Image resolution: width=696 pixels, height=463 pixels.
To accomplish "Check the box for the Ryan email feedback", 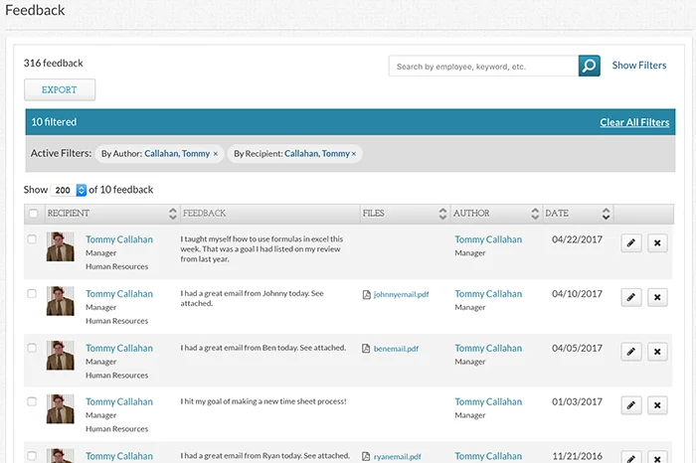I will point(32,456).
